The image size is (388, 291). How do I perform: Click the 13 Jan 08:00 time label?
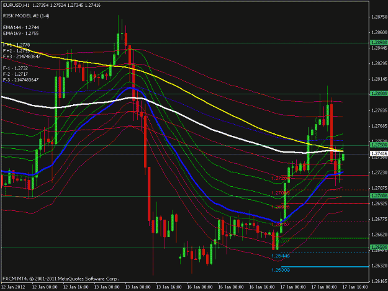point(138,287)
